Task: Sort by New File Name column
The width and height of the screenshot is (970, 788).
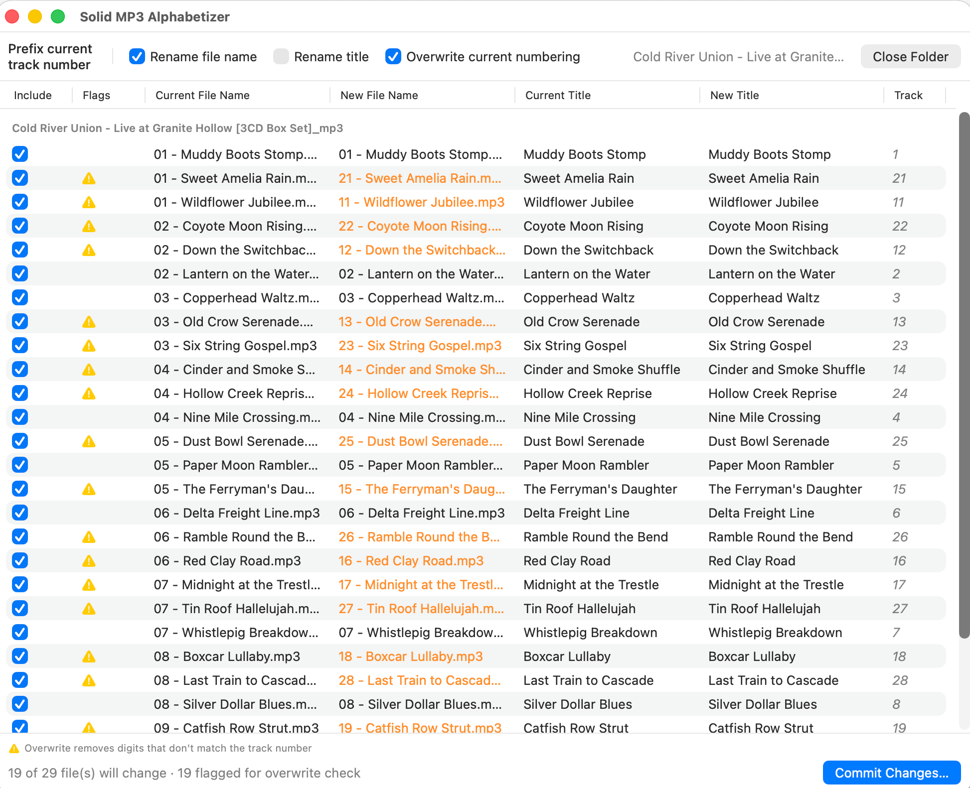Action: click(379, 95)
